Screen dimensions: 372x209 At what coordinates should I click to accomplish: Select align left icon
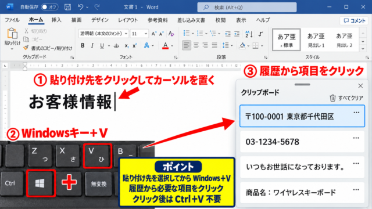[x=187, y=45]
